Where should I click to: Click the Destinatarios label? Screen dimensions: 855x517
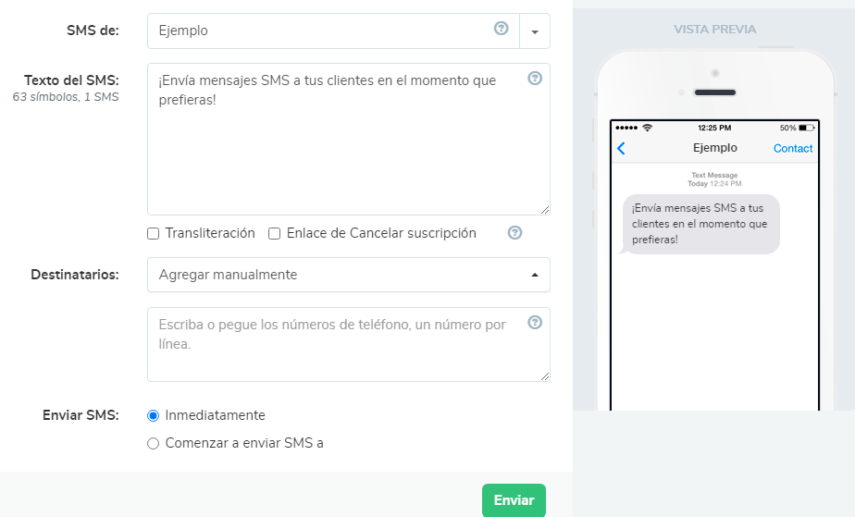click(75, 275)
